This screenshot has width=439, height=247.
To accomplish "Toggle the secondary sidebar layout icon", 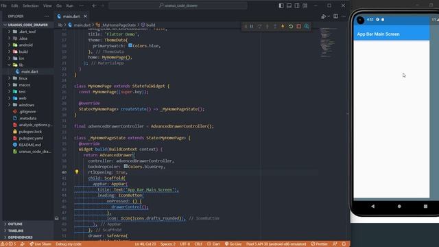I will (x=297, y=5).
